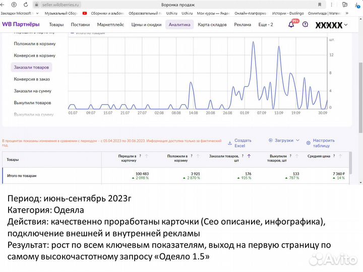Sort by Положили в корзину arrow
Screen dimensions: 363x272
[198, 156]
